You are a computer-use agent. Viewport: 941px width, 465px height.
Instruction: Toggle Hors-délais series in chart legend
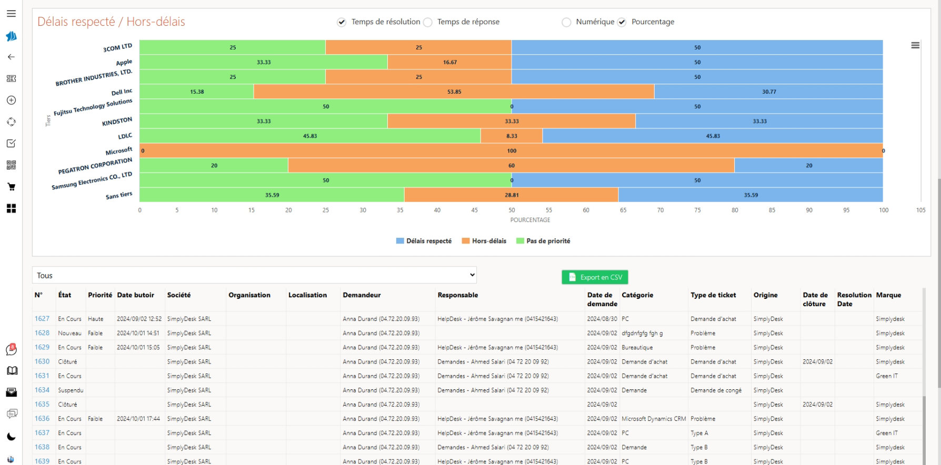[484, 241]
